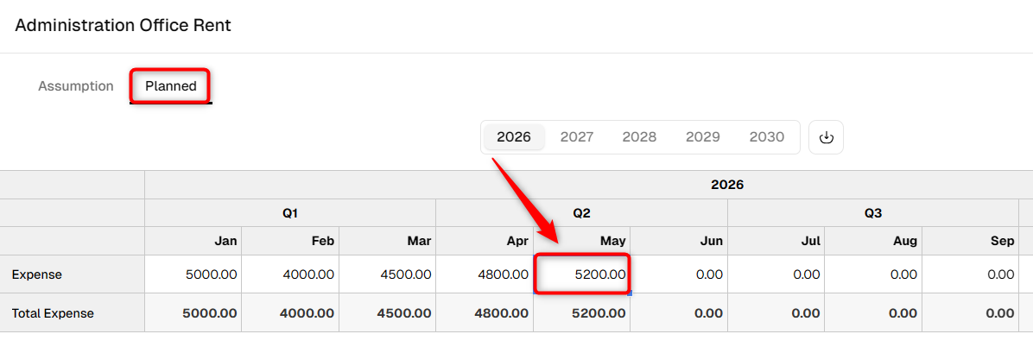The width and height of the screenshot is (1033, 353).
Task: Open the Planned tab
Action: click(171, 86)
